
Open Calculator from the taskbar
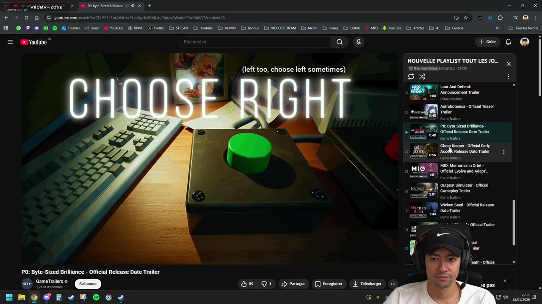click(59, 298)
